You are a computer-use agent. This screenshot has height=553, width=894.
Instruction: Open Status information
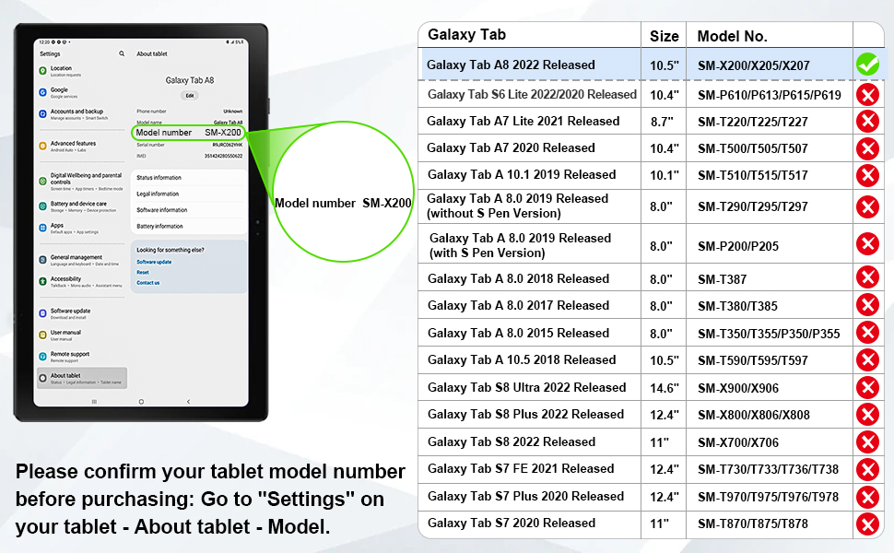point(189,177)
